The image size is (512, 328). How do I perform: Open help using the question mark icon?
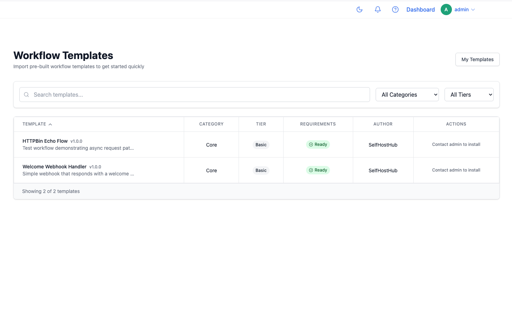pos(395,9)
